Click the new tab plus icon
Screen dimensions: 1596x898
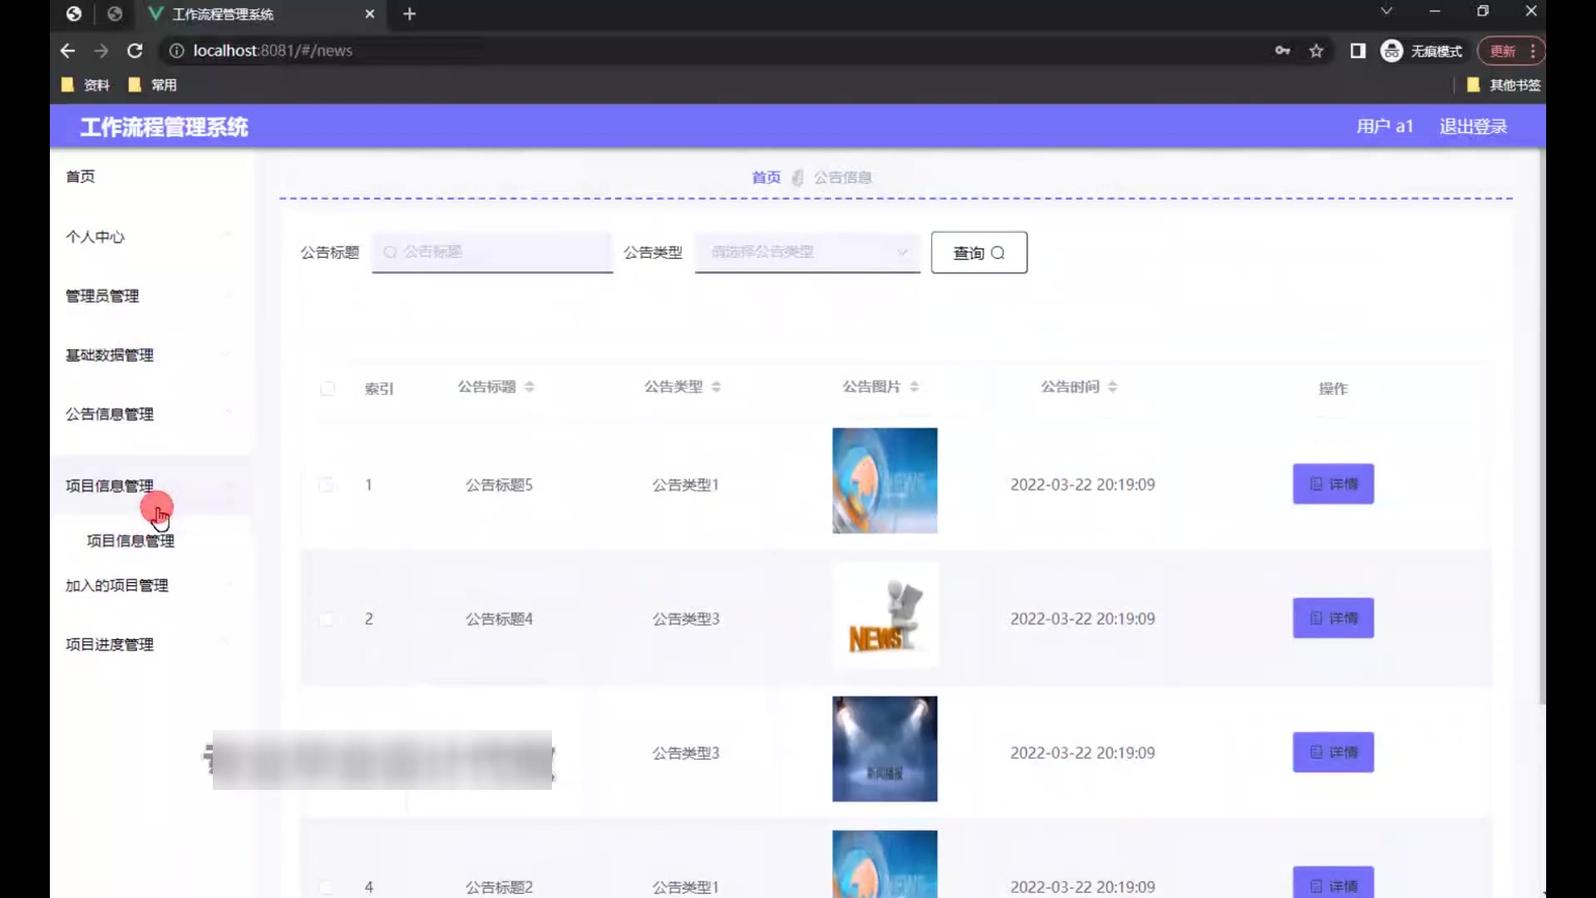pos(409,14)
